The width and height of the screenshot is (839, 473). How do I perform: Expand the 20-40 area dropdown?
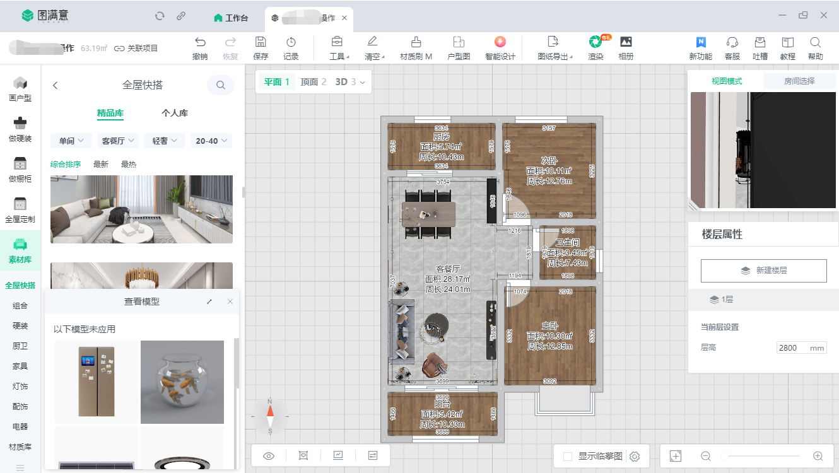pyautogui.click(x=211, y=141)
